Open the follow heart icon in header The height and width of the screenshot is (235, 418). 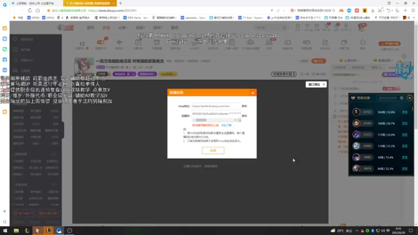[x=307, y=26]
